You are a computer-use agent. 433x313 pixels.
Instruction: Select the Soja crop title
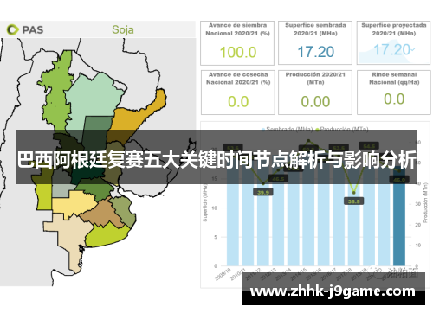tap(123, 29)
